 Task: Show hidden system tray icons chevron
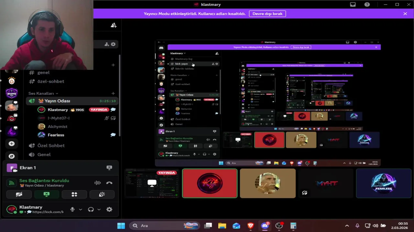(x=347, y=226)
